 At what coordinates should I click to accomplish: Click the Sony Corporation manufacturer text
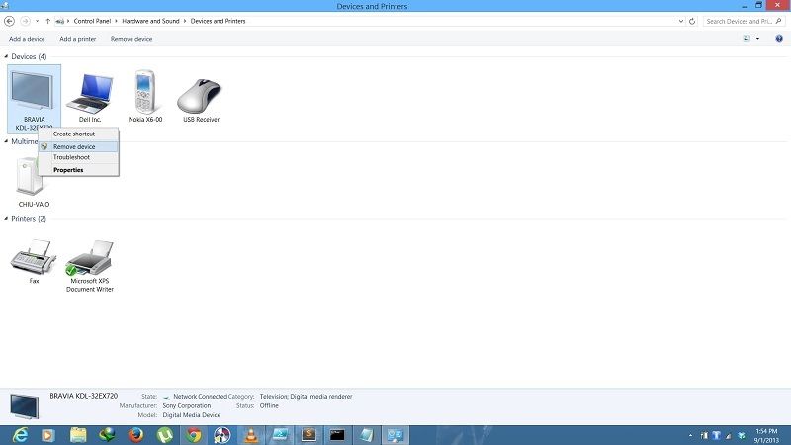pos(187,405)
